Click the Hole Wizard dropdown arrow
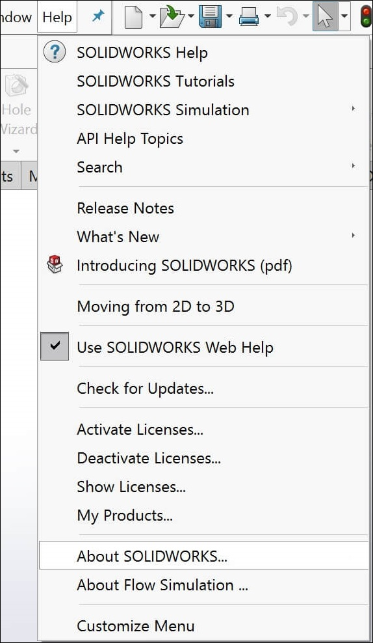 pyautogui.click(x=16, y=152)
